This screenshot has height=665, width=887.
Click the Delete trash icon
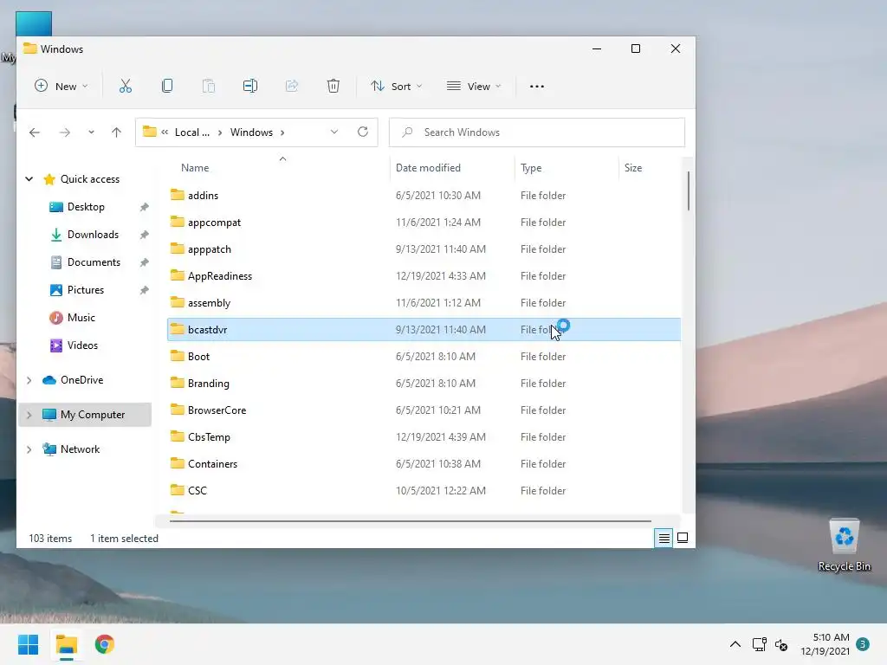(x=333, y=86)
